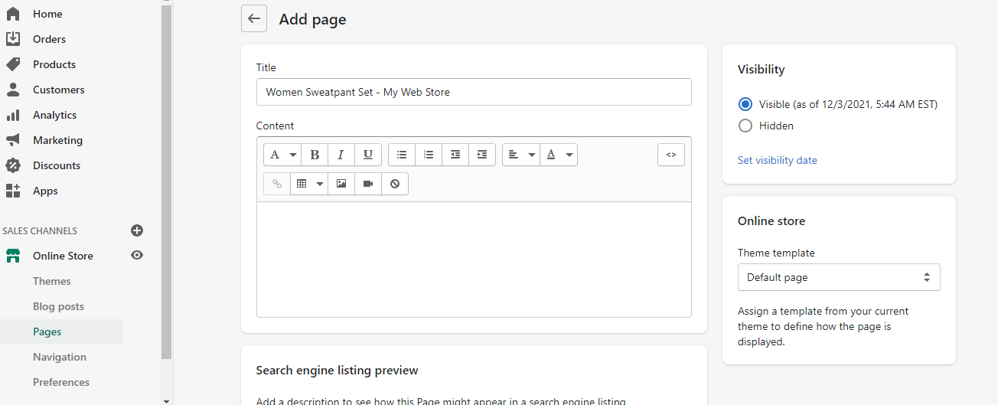Open the text color picker
The image size is (998, 405).
click(x=559, y=155)
